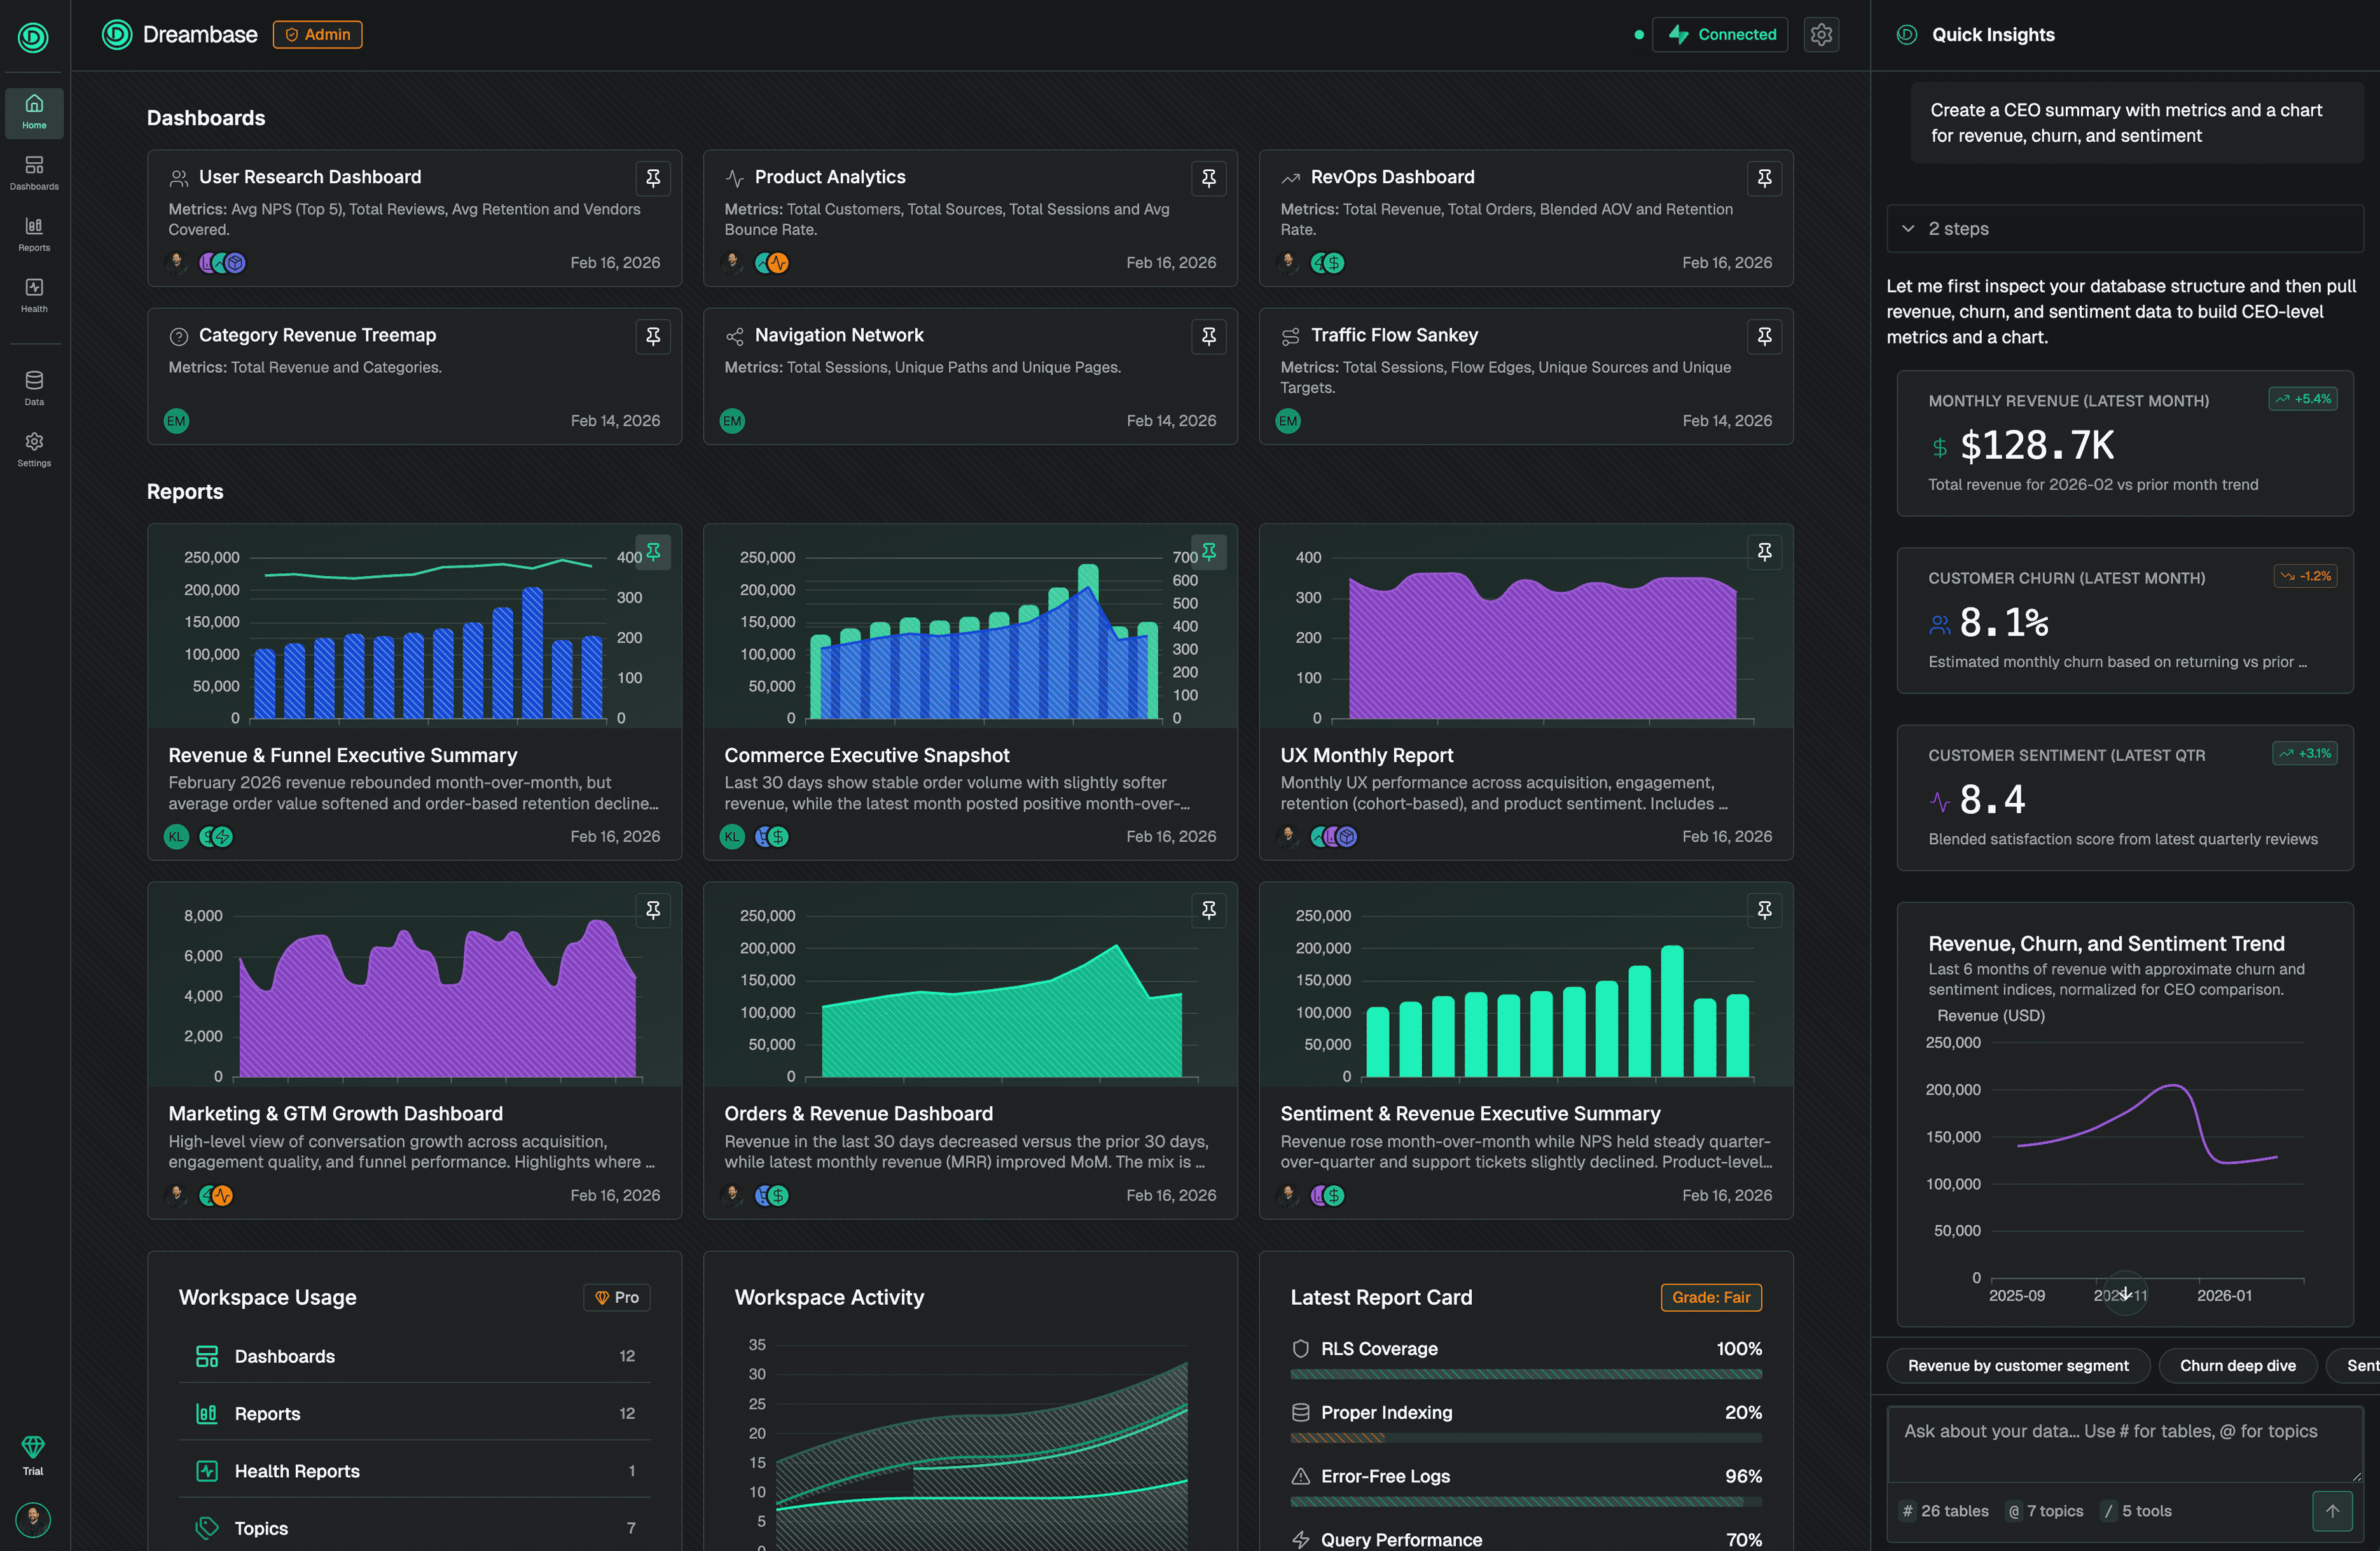
Task: Go to the Reports sidebar item
Action: pyautogui.click(x=34, y=233)
